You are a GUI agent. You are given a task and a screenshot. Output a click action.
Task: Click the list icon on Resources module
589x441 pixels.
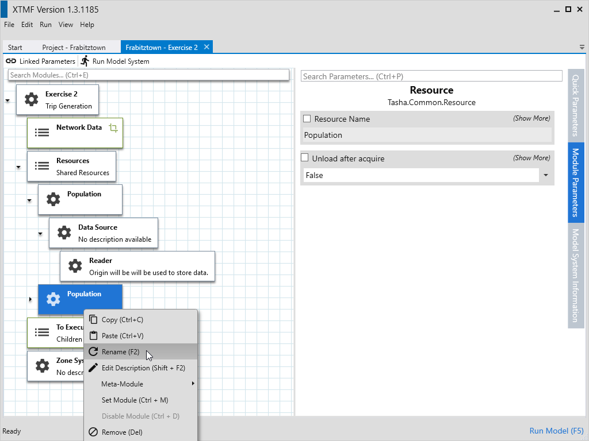(x=42, y=166)
